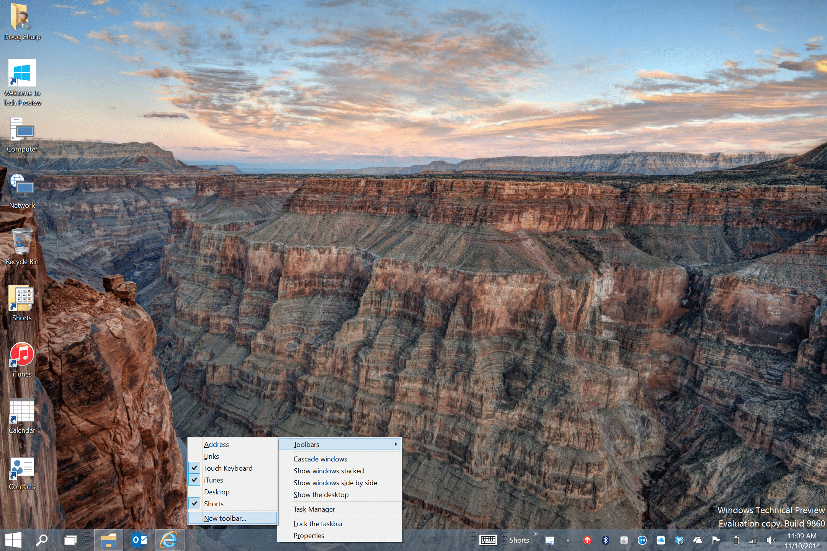827x551 pixels.
Task: Expand the Shorts toolbar chevron
Action: point(536,534)
